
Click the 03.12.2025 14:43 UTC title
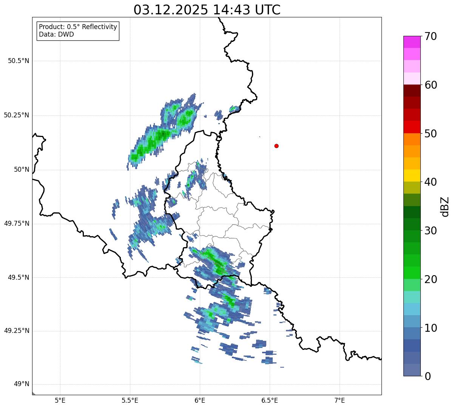pyautogui.click(x=207, y=10)
